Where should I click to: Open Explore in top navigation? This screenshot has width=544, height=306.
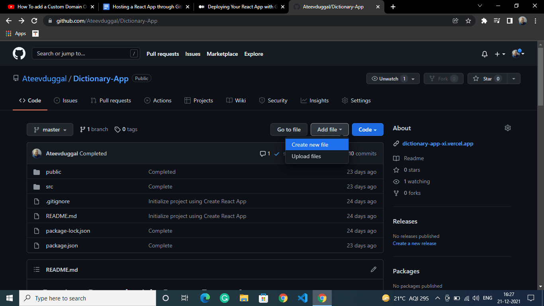click(254, 54)
